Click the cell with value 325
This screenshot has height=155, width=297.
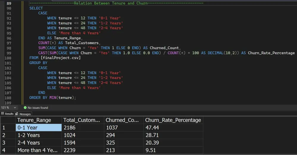124,143
